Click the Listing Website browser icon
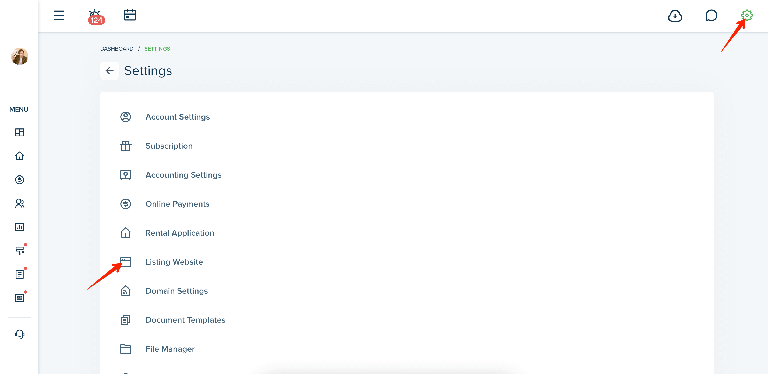This screenshot has height=374, width=768. coord(126,262)
